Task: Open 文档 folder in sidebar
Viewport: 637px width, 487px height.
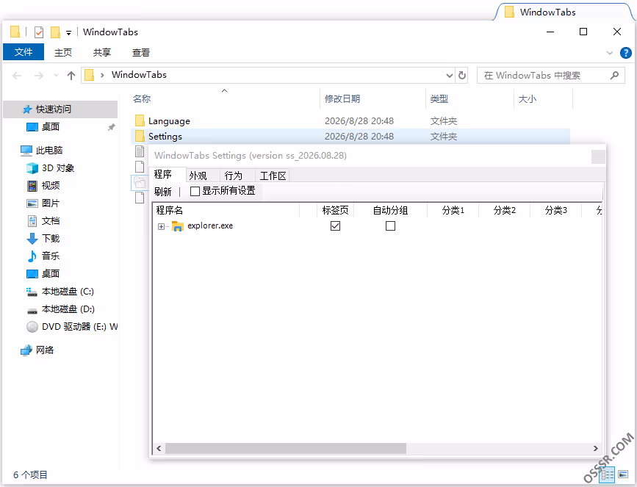Action: [x=51, y=221]
